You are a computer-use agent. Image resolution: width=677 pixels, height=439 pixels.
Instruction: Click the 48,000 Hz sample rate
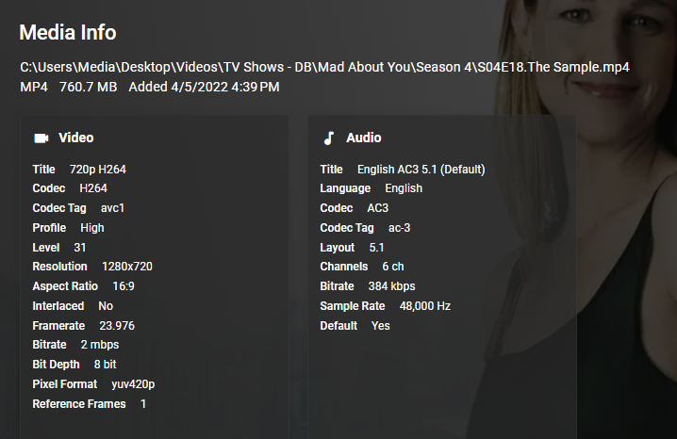(424, 306)
